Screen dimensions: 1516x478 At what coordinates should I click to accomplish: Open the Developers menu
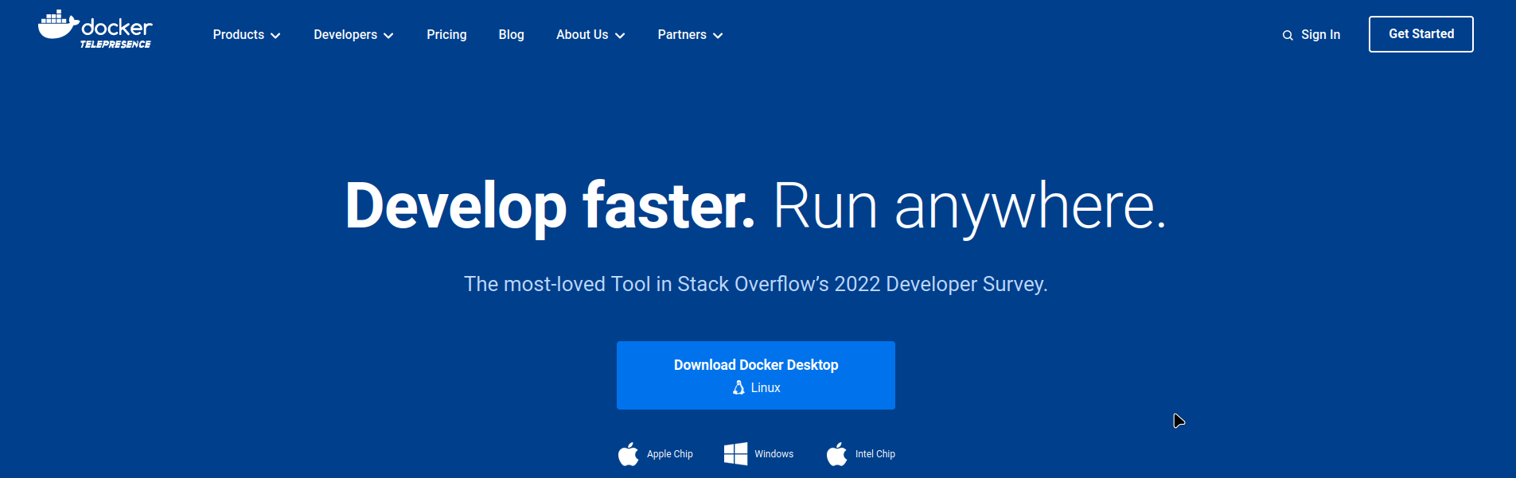click(353, 35)
